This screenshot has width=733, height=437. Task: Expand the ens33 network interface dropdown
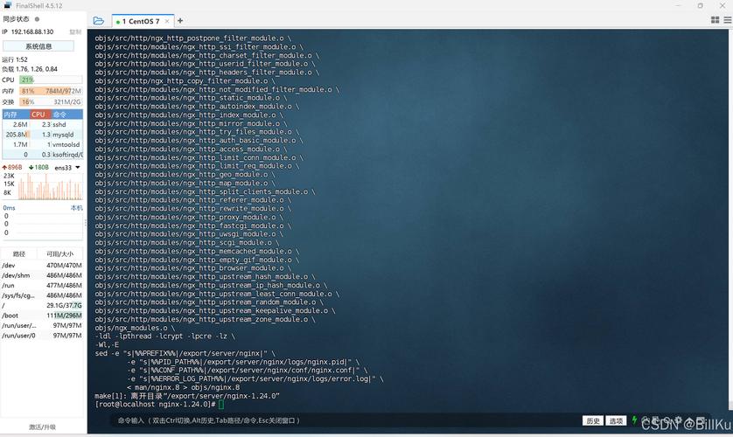[x=77, y=167]
